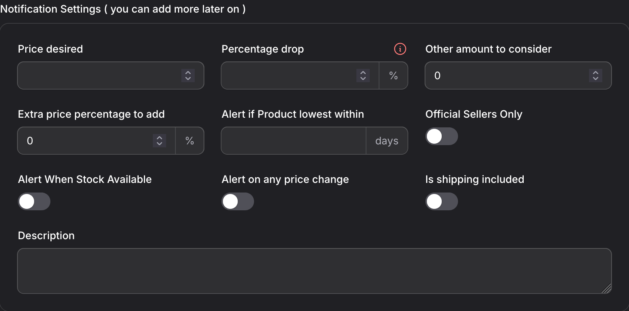Click the Price desired stepper arrows
The height and width of the screenshot is (311, 629).
188,76
